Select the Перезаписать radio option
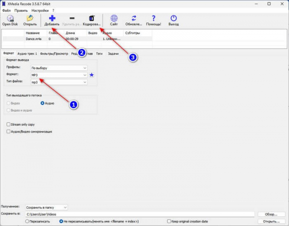Viewport: 289px width, 226px height. [27, 221]
